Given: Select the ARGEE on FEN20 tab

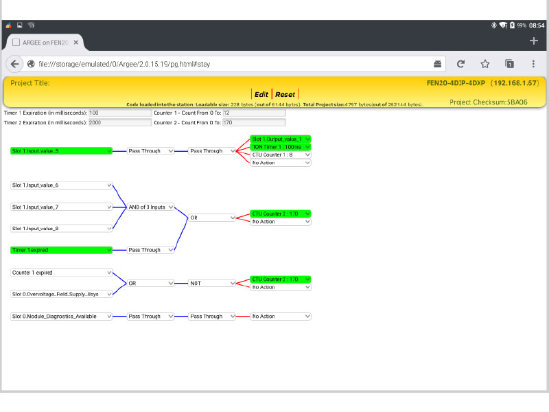Looking at the screenshot, I should [x=41, y=43].
